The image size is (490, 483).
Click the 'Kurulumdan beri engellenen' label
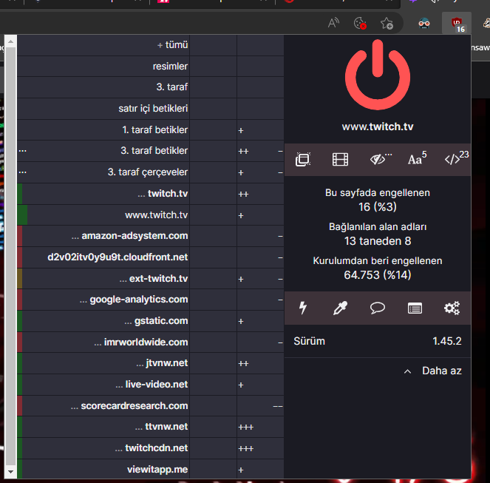[378, 261]
